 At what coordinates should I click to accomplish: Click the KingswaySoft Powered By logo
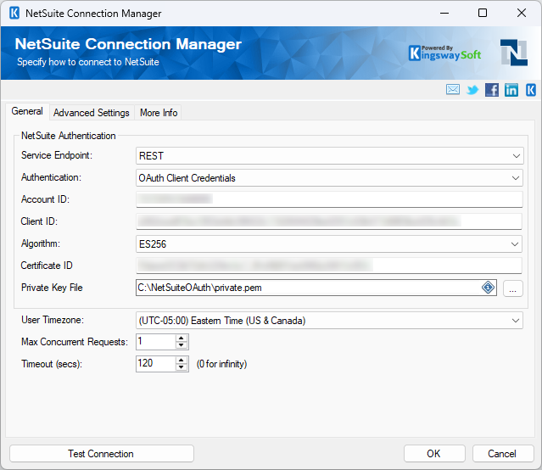click(x=444, y=53)
